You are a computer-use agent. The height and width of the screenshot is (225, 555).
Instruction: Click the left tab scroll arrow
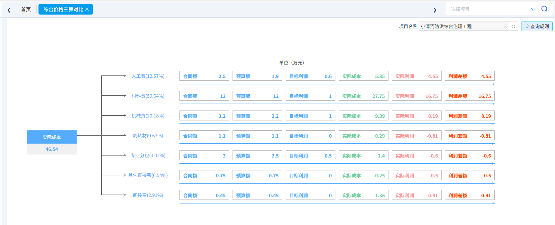(x=9, y=10)
